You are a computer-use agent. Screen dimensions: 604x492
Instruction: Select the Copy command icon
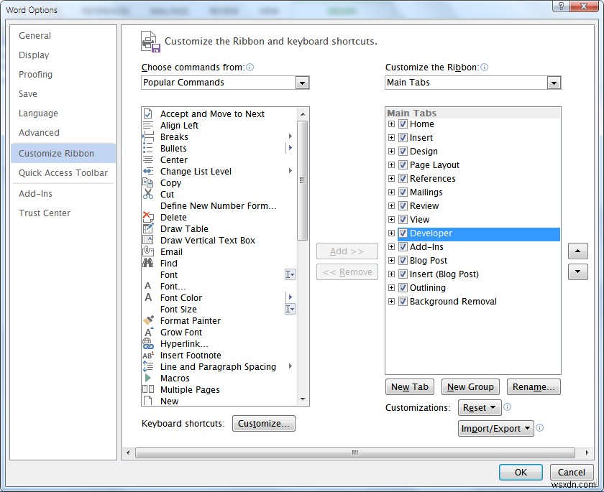point(150,182)
